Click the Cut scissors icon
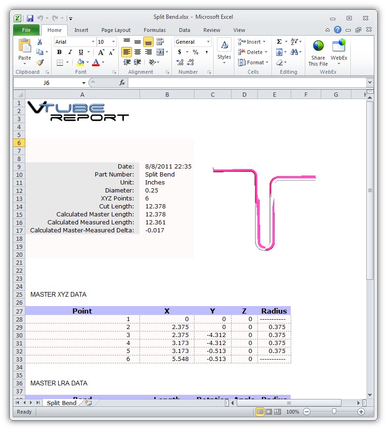The image size is (387, 430). [x=40, y=42]
